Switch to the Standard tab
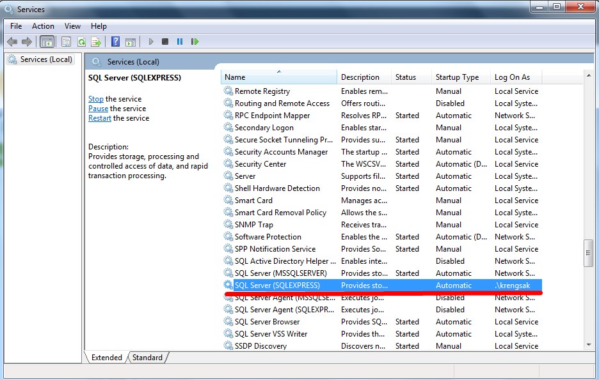The width and height of the screenshot is (599, 380). (x=147, y=358)
